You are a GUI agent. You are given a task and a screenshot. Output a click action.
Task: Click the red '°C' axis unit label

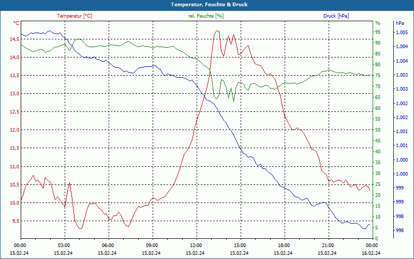[x=16, y=23]
